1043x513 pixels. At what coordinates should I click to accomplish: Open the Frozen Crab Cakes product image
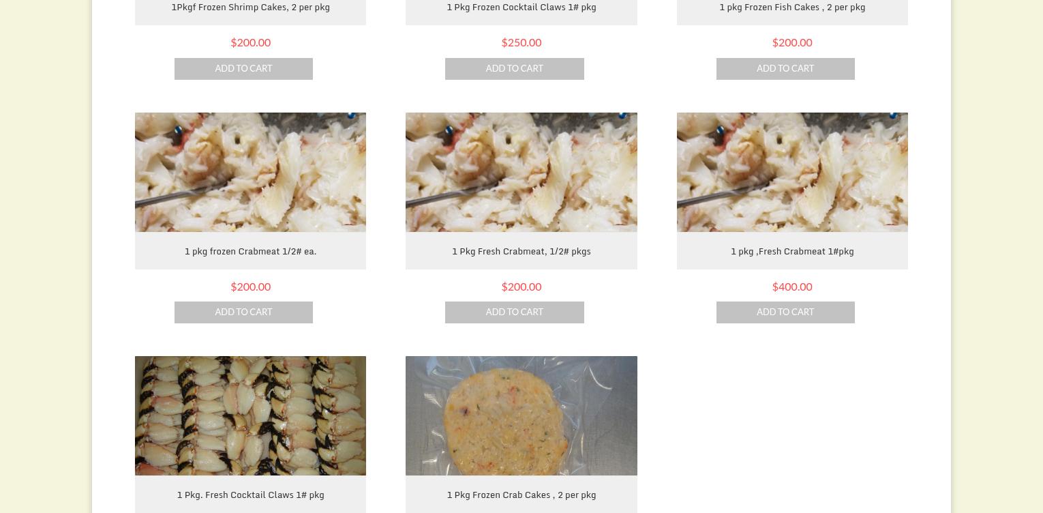tap(521, 415)
